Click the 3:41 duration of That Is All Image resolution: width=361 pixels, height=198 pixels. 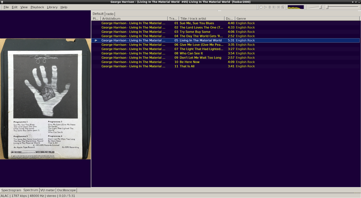pyautogui.click(x=231, y=66)
